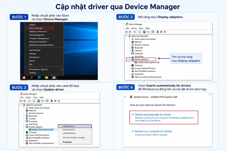Open Help menu in Bước 3 Device Manager

pyautogui.click(x=41, y=97)
